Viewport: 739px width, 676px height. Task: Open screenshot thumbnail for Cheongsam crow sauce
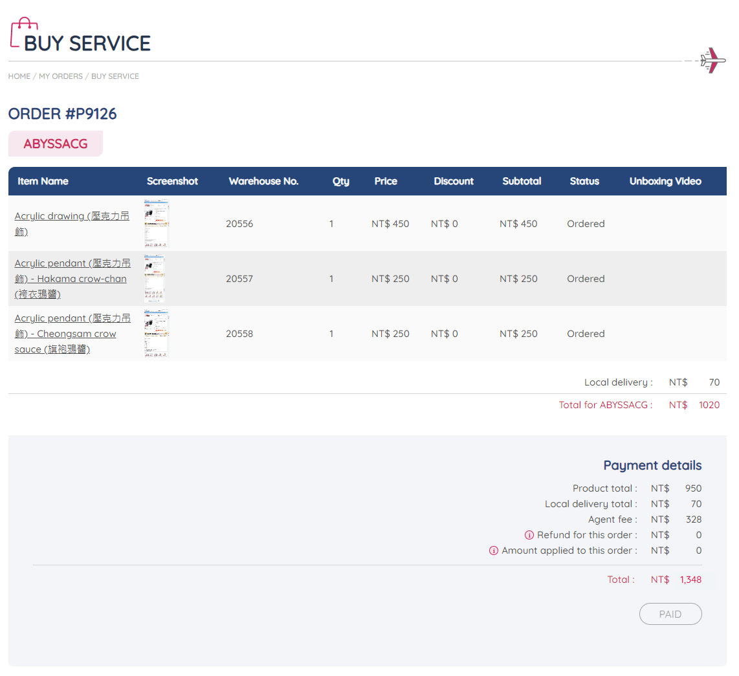pos(156,334)
